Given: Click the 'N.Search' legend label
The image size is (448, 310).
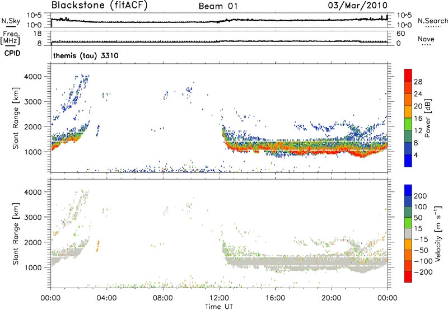Looking at the screenshot, I should [x=432, y=21].
